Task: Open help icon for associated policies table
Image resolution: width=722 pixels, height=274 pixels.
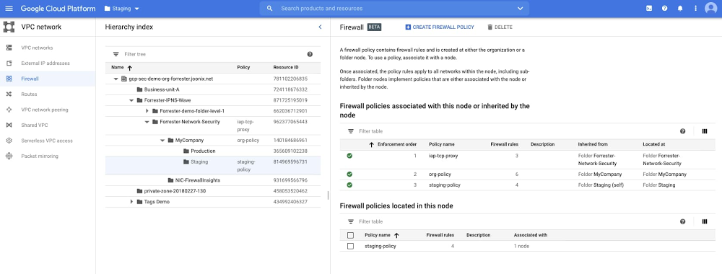Action: click(683, 131)
